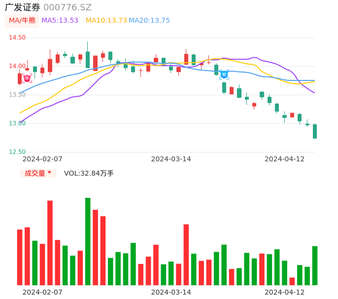Click the 2024-03-14 date under the volume chart
The width and height of the screenshot is (338, 299).
tap(171, 292)
